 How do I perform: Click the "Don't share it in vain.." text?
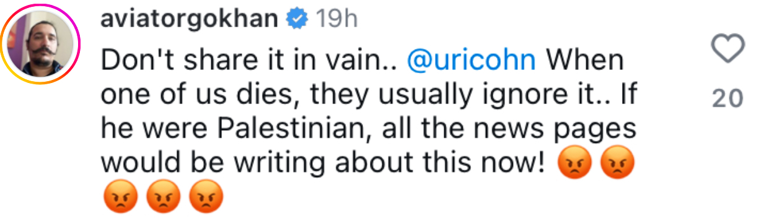click(x=250, y=61)
